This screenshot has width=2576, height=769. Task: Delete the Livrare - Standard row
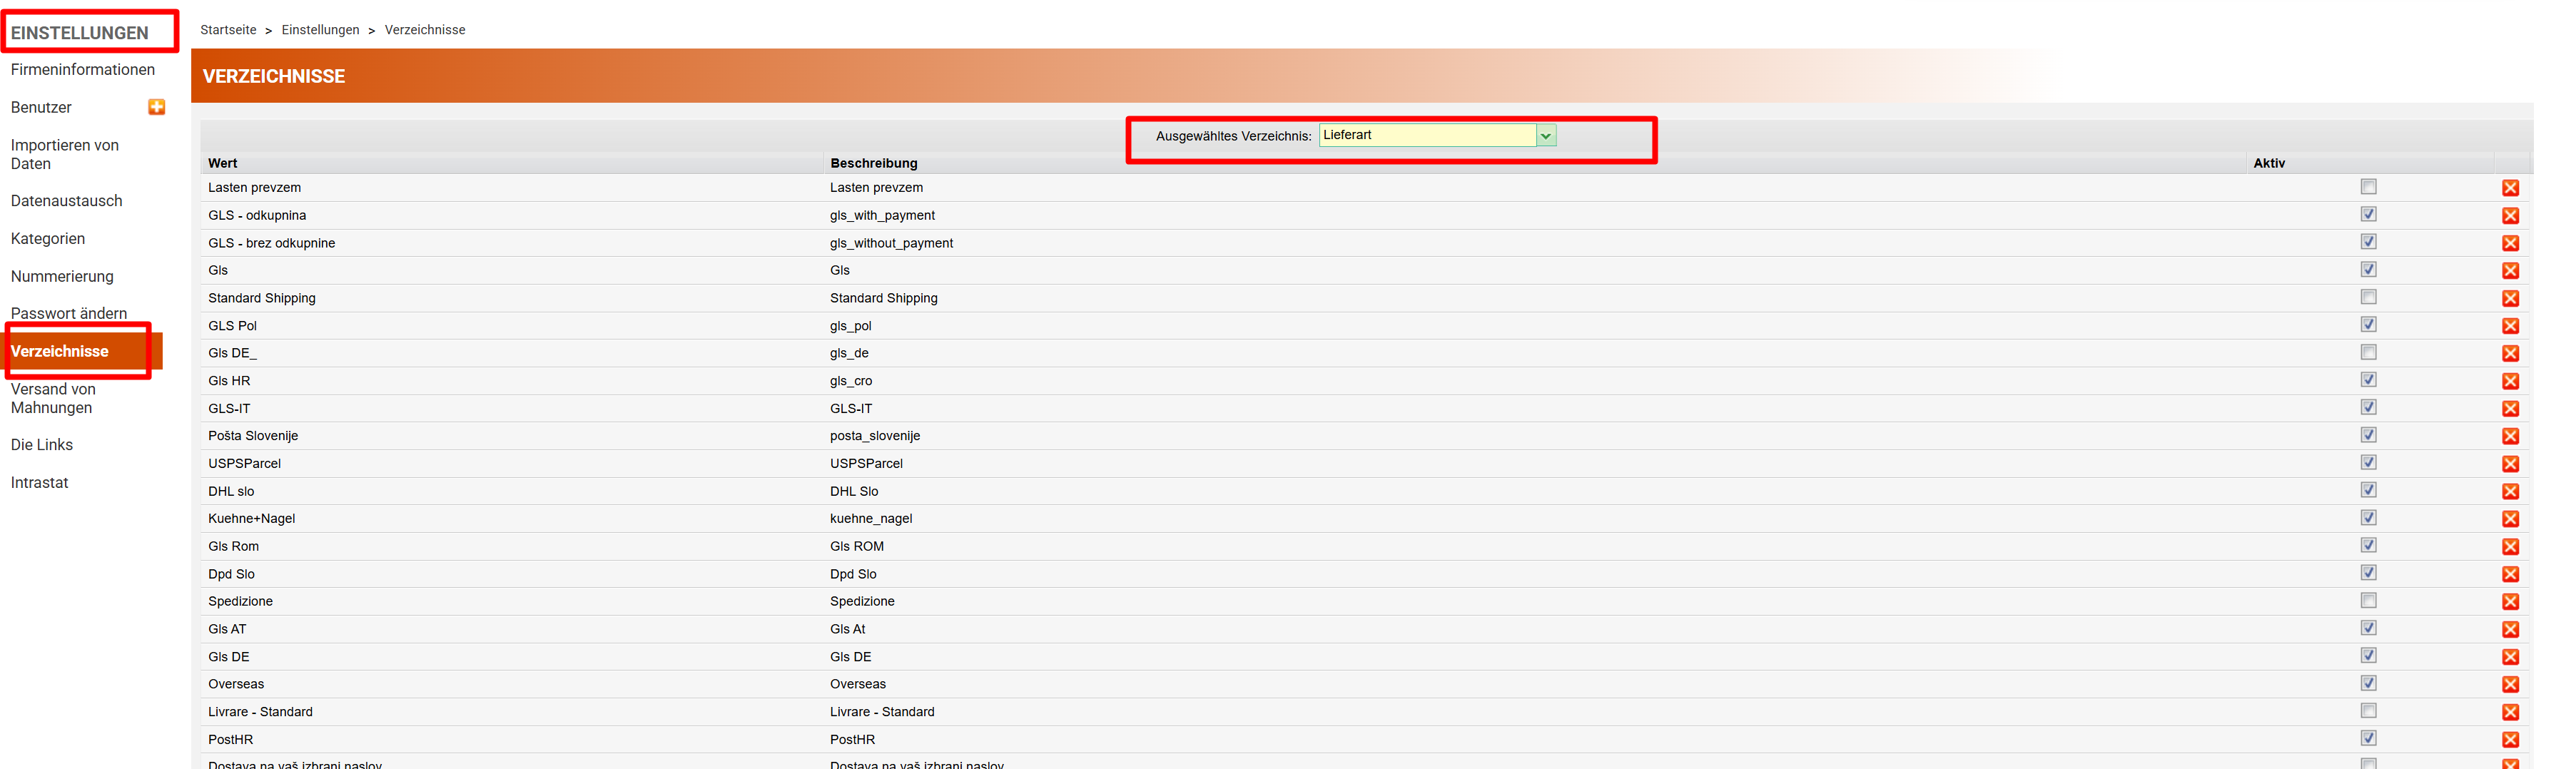coord(2510,712)
